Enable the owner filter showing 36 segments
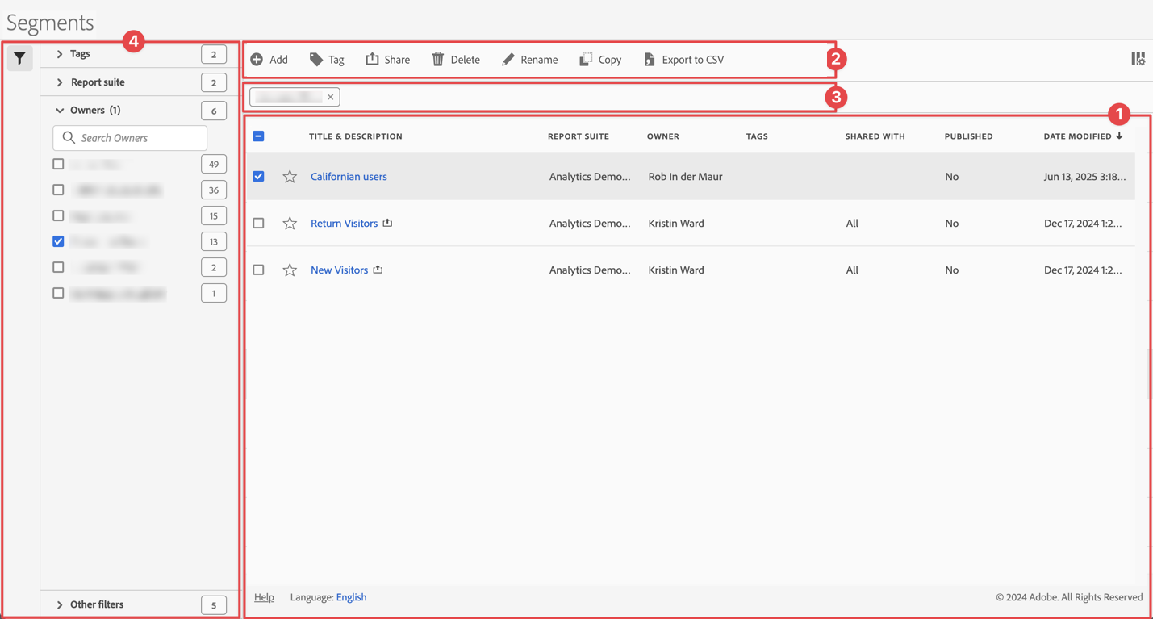Screen dimensions: 1153x619 [x=58, y=190]
